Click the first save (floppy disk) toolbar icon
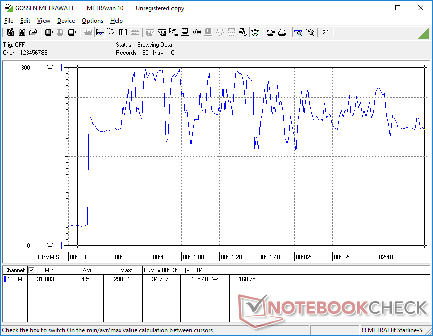 tap(10, 32)
